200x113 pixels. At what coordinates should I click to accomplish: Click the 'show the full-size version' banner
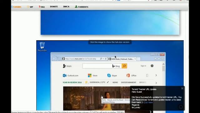(x=110, y=42)
